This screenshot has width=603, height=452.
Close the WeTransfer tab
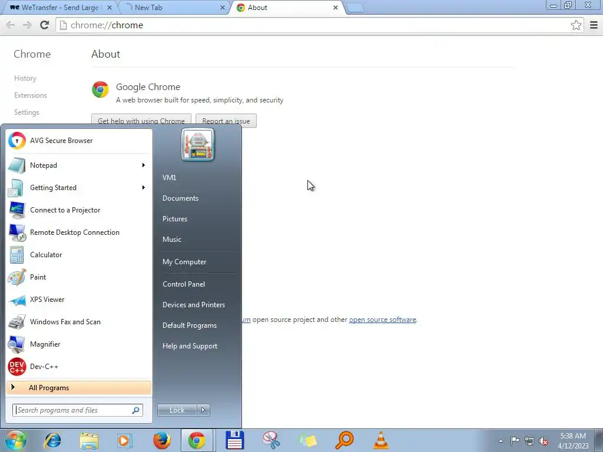tap(110, 8)
